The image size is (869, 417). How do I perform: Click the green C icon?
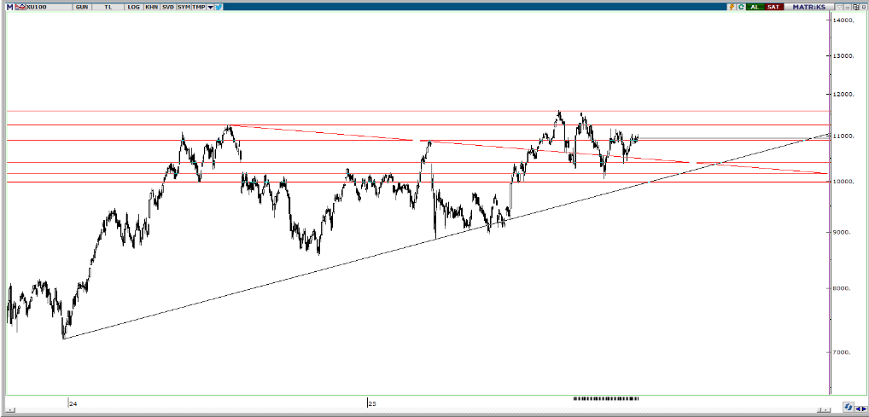point(742,7)
